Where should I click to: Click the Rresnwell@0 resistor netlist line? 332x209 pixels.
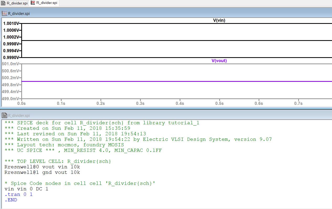tap(42, 167)
